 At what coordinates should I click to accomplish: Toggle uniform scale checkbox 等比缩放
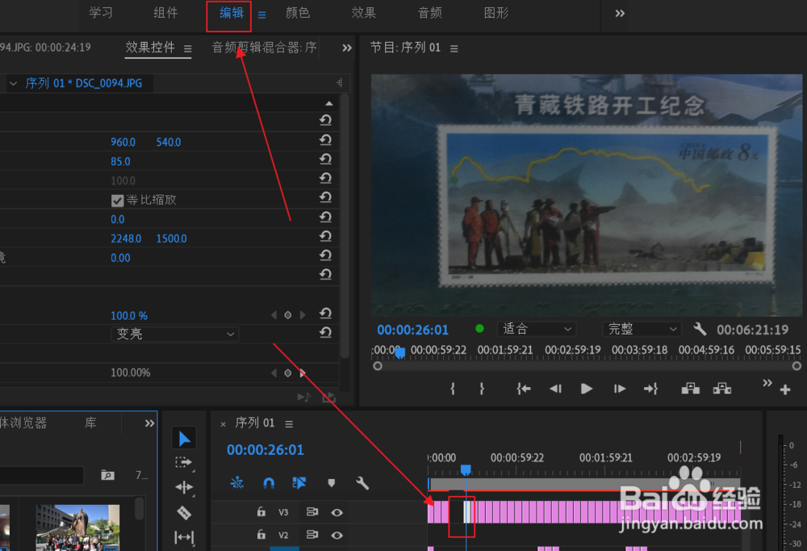tap(117, 200)
